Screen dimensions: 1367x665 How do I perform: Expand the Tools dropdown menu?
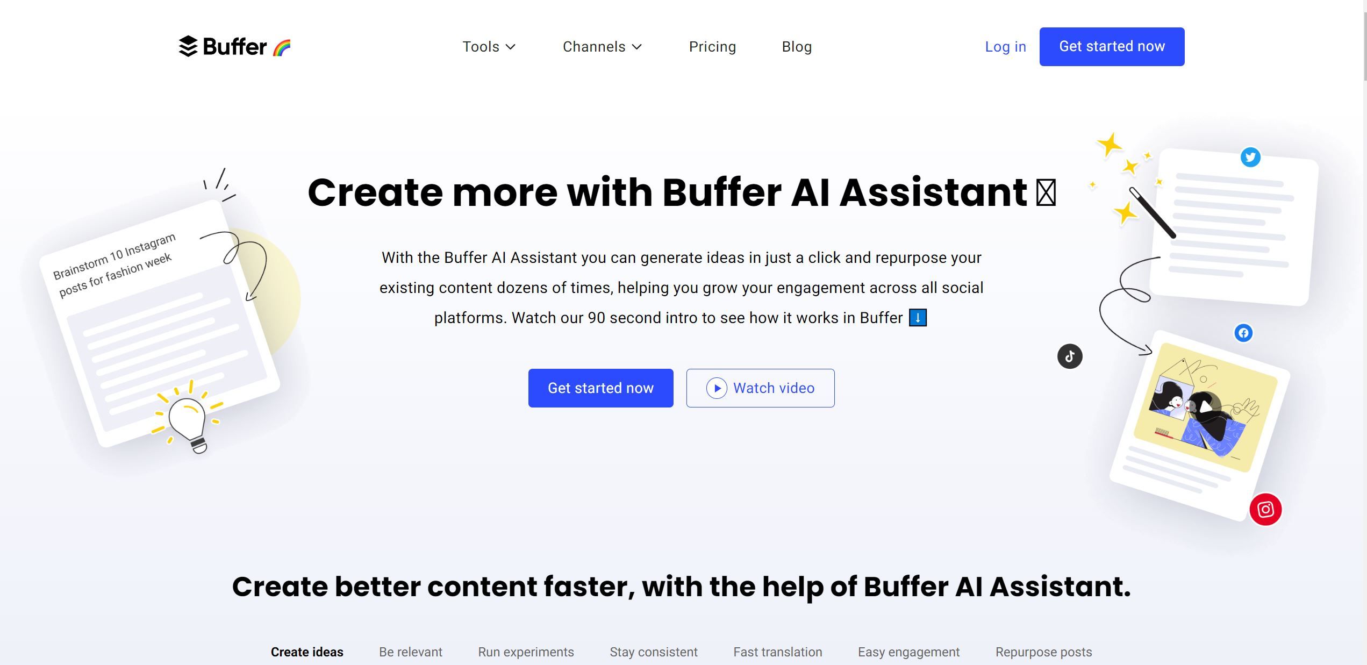[489, 46]
